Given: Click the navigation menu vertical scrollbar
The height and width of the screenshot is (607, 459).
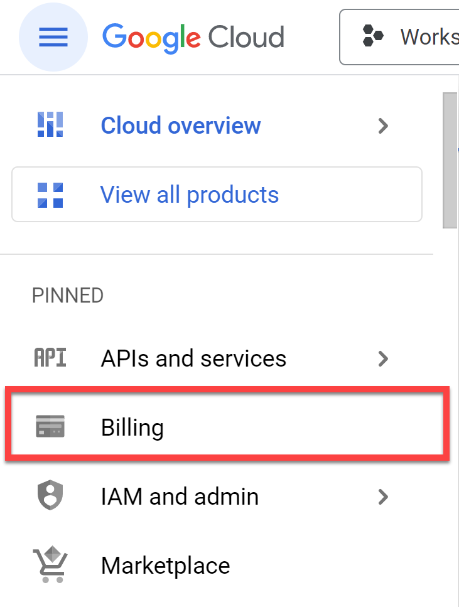Looking at the screenshot, I should [x=450, y=160].
